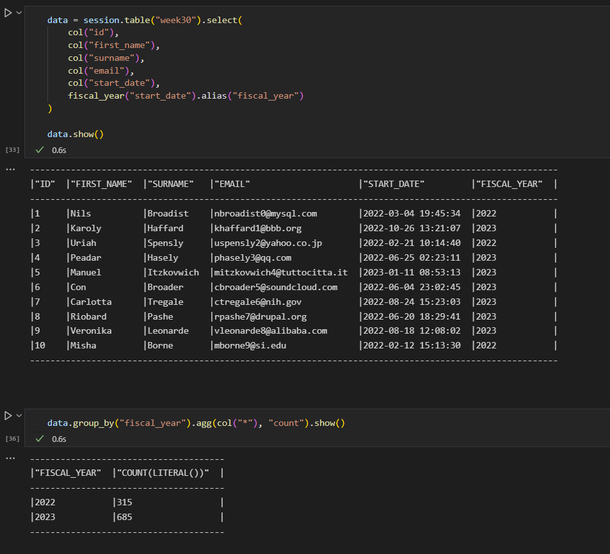Open output actions menu above ID table
The image size is (610, 554).
pyautogui.click(x=10, y=169)
